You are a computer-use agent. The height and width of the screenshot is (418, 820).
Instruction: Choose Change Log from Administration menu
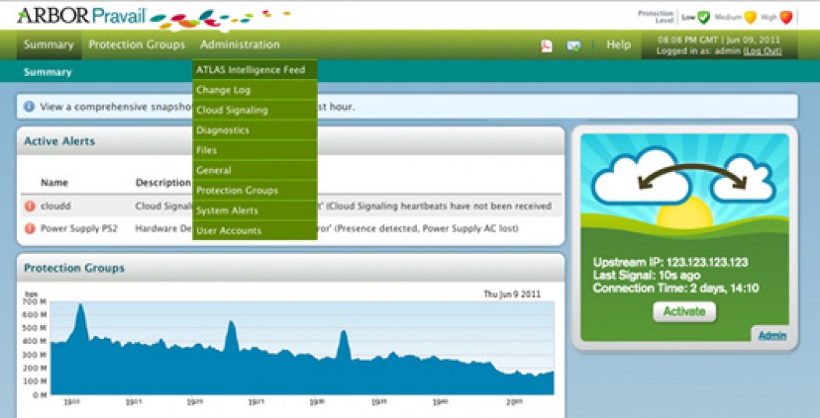tap(255, 90)
